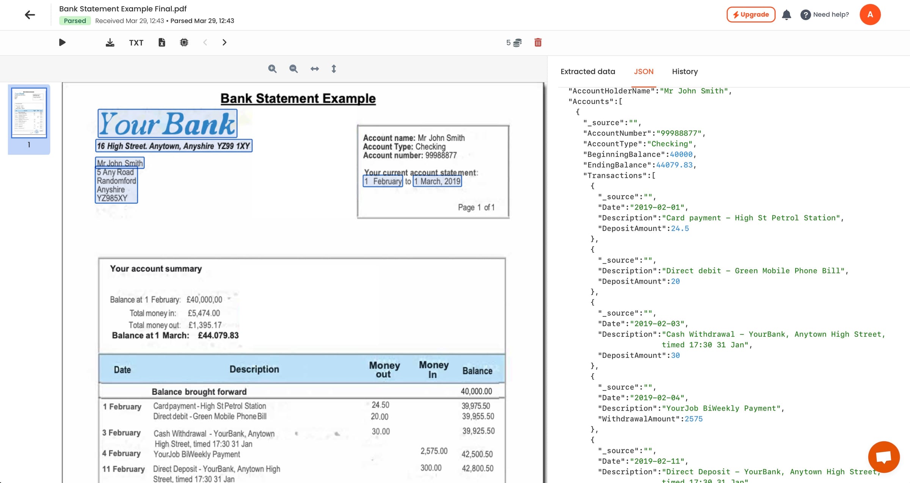Viewport: 910px width, 483px height.
Task: Delete the bank statement document
Action: [538, 42]
